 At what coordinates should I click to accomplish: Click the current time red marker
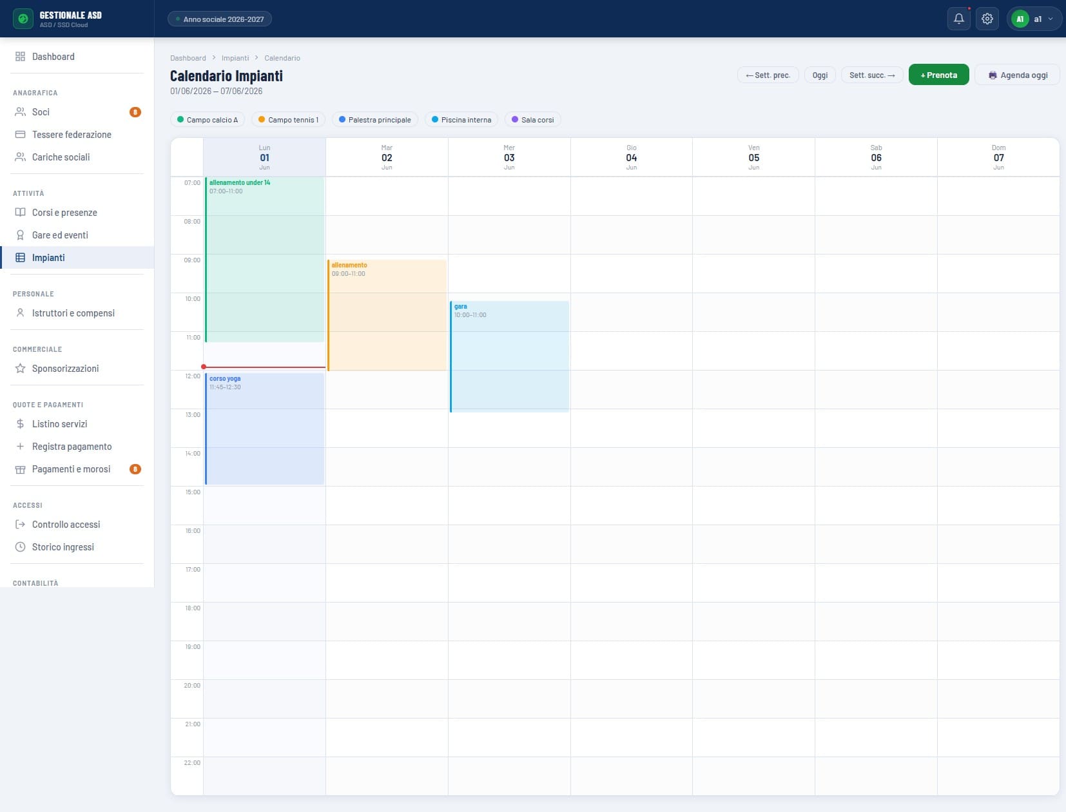click(x=204, y=367)
